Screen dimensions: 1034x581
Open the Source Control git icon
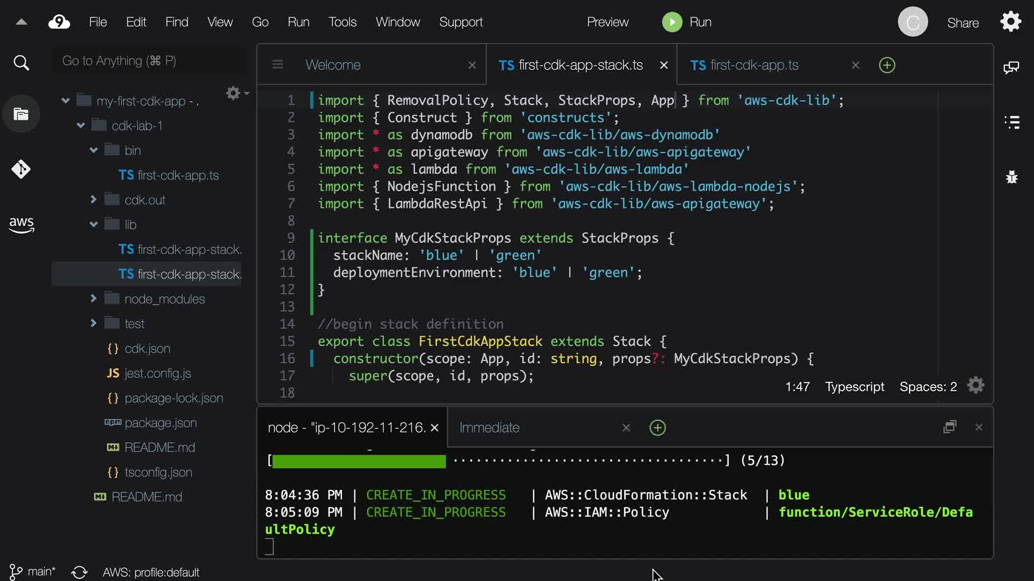pos(21,169)
